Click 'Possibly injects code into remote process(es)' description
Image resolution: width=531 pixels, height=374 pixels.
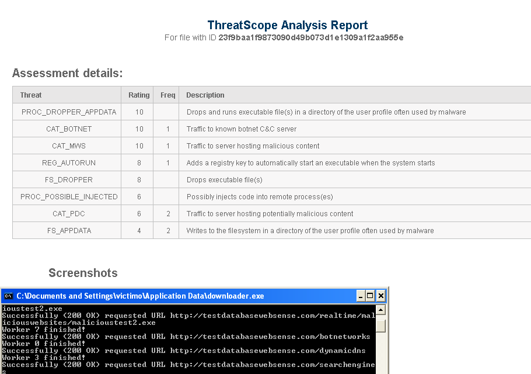click(x=260, y=197)
